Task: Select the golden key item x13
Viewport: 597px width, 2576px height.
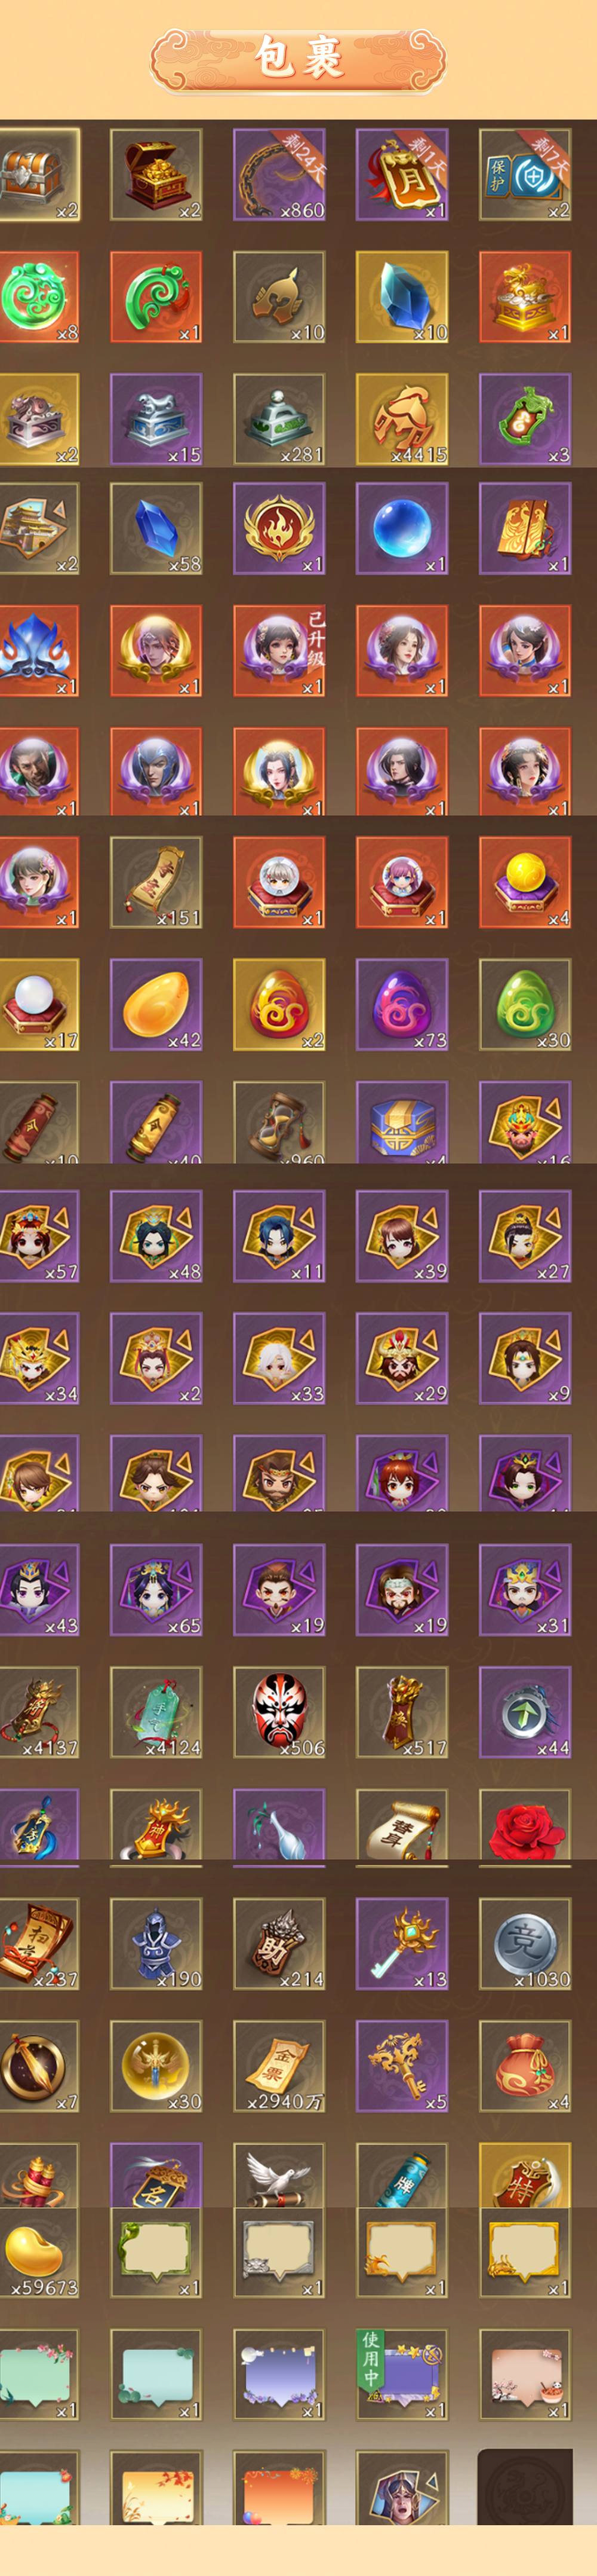Action: [401, 1943]
